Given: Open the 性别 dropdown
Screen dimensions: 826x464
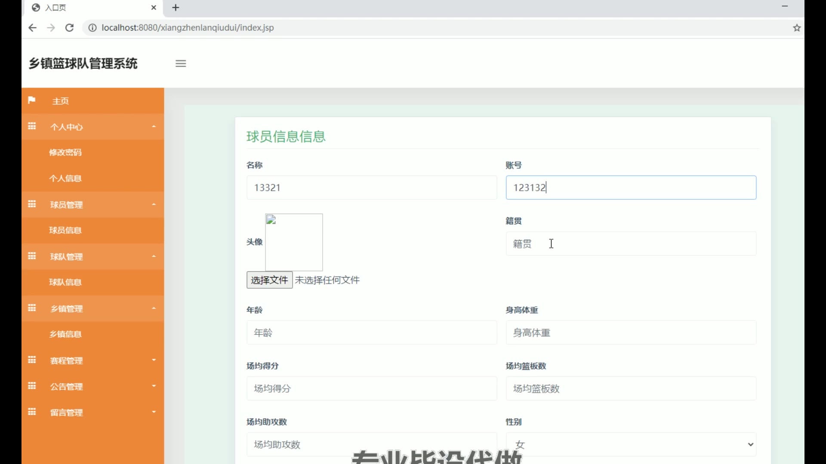Looking at the screenshot, I should [631, 444].
